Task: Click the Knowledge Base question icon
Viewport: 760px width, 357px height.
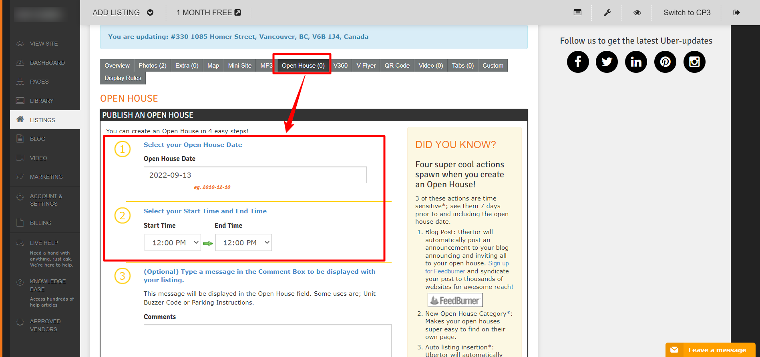Action: [x=20, y=282]
